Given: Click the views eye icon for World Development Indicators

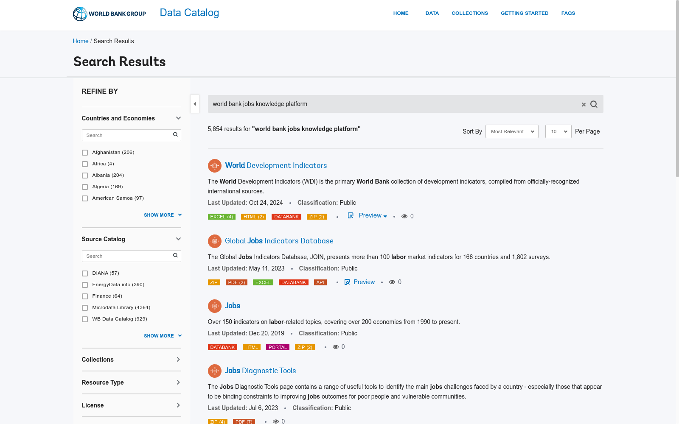Looking at the screenshot, I should pyautogui.click(x=404, y=216).
